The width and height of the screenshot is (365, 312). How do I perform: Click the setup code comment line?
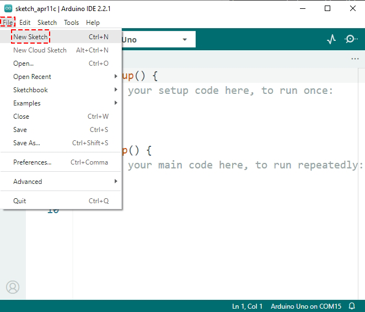coord(230,91)
